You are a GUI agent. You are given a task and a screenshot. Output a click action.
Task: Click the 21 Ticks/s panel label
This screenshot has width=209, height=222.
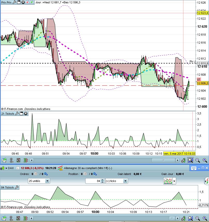tap(8, 114)
